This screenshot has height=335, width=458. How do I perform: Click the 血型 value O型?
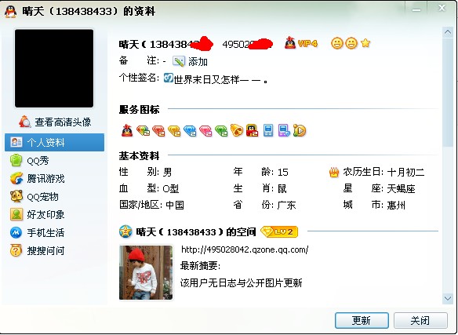point(171,188)
